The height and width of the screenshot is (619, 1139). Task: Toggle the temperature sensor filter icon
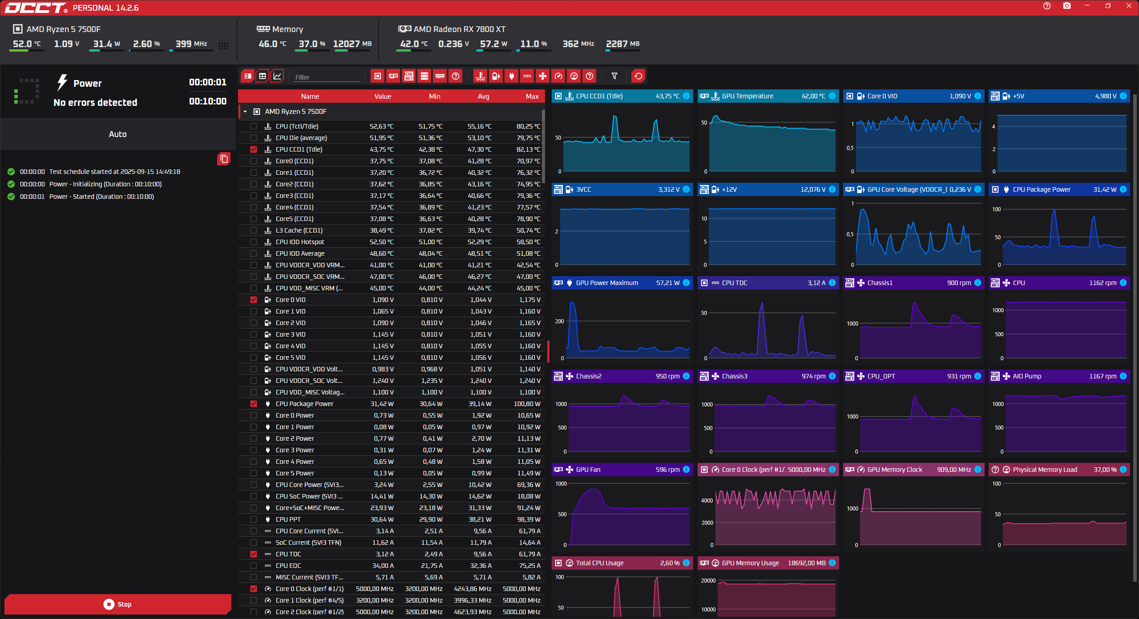(480, 76)
